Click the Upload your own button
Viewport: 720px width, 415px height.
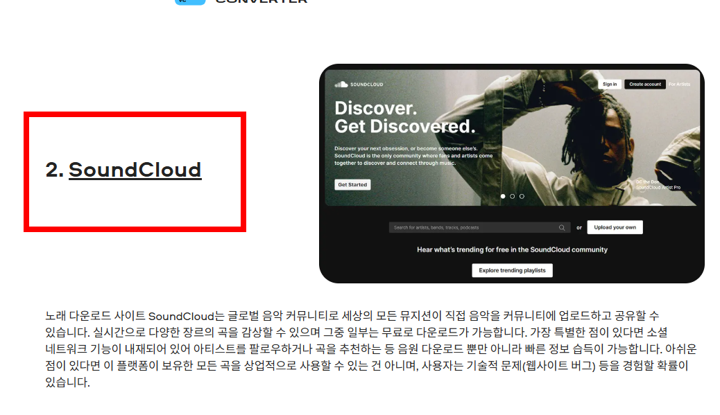[615, 227]
